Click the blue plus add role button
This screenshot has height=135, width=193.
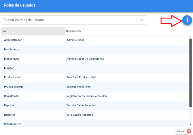pyautogui.click(x=187, y=20)
